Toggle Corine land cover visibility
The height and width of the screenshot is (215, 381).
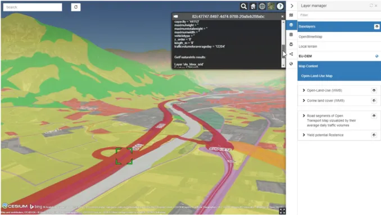click(x=374, y=100)
